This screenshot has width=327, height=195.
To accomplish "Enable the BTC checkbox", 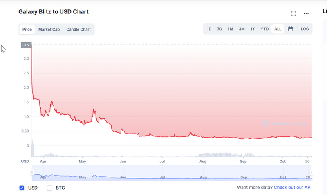I will tap(49, 188).
